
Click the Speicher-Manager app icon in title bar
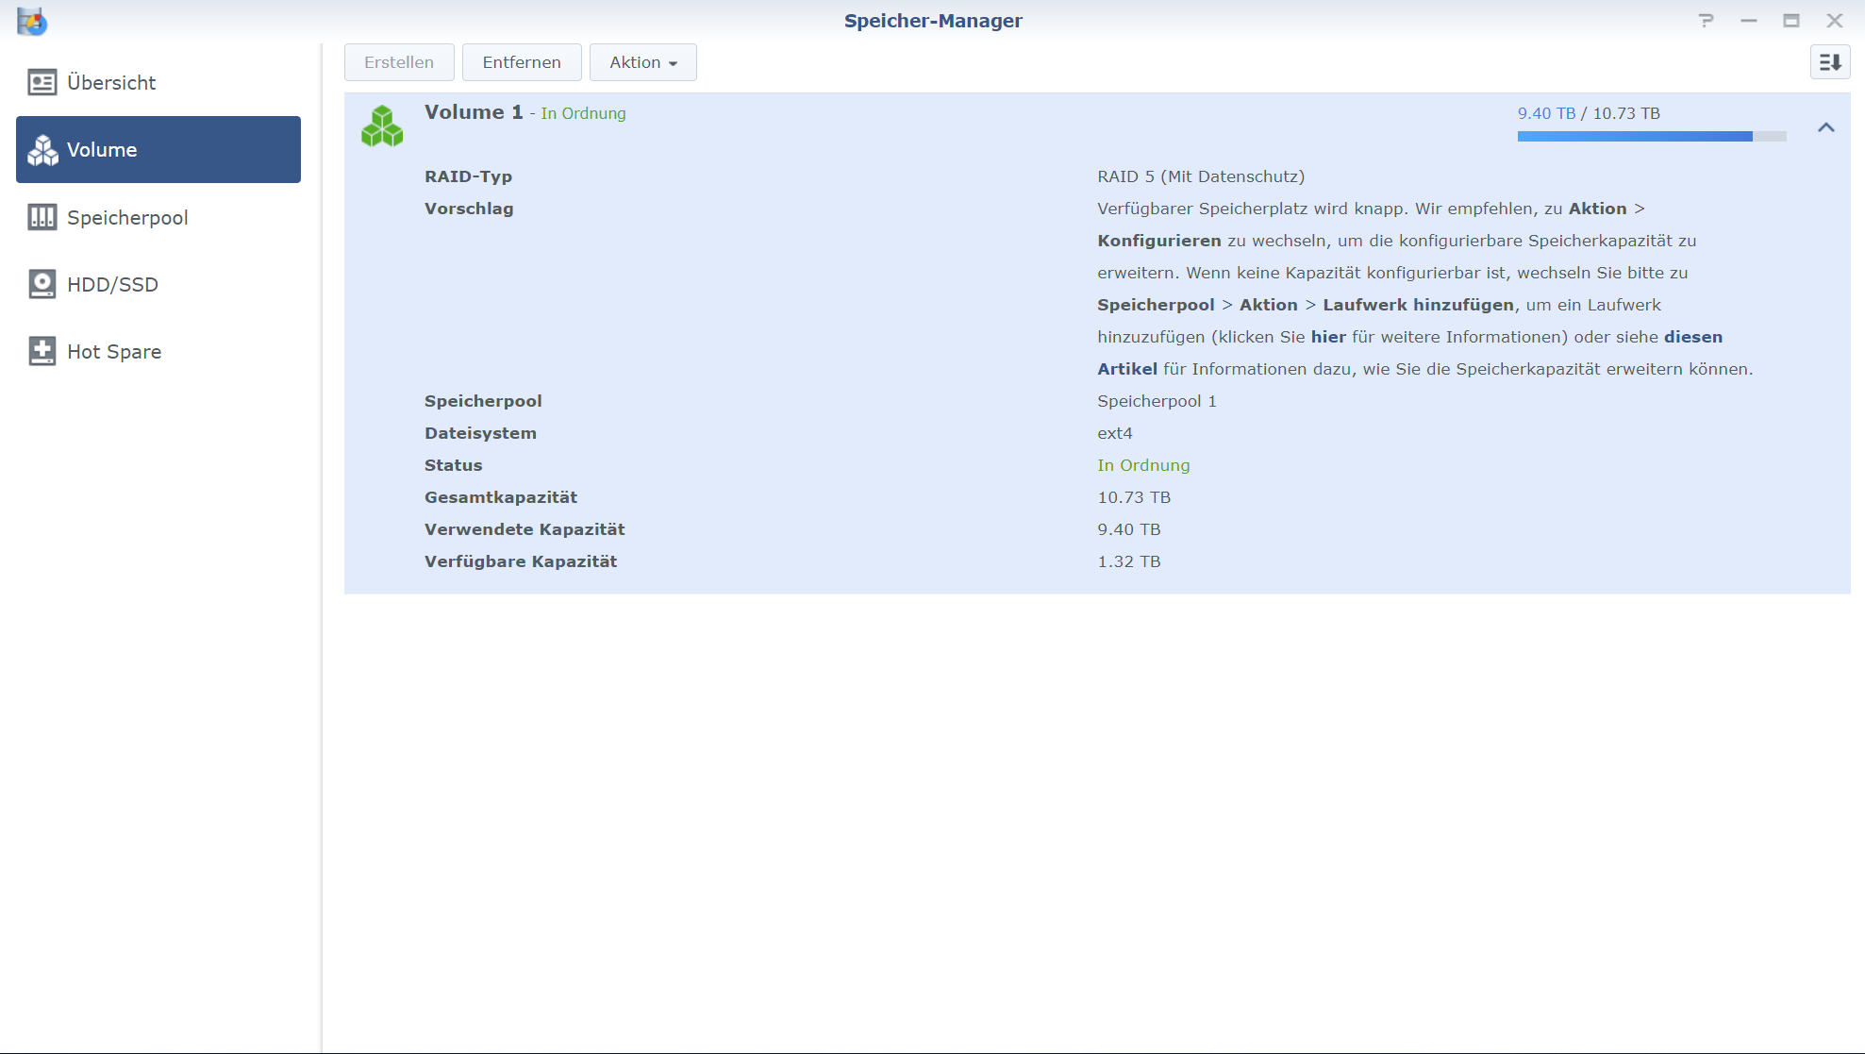point(32,21)
